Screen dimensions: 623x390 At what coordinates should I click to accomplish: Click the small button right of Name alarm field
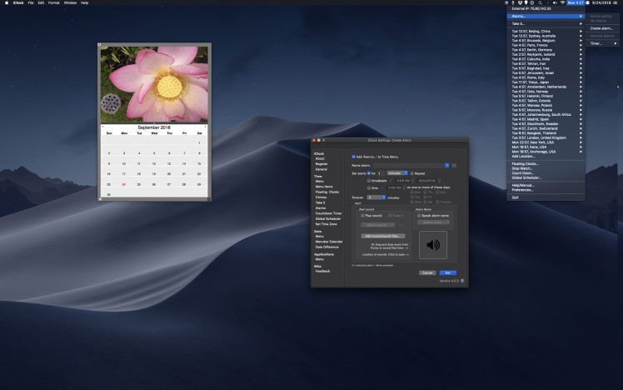click(x=454, y=166)
